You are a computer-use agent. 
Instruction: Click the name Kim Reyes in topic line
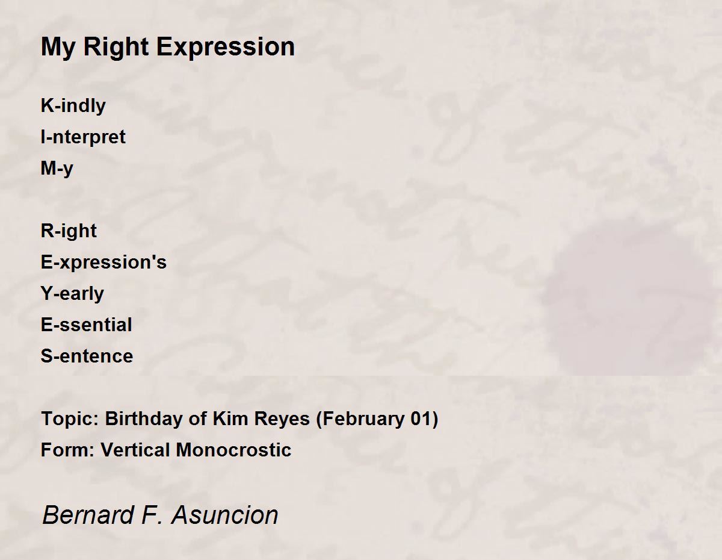[261, 418]
